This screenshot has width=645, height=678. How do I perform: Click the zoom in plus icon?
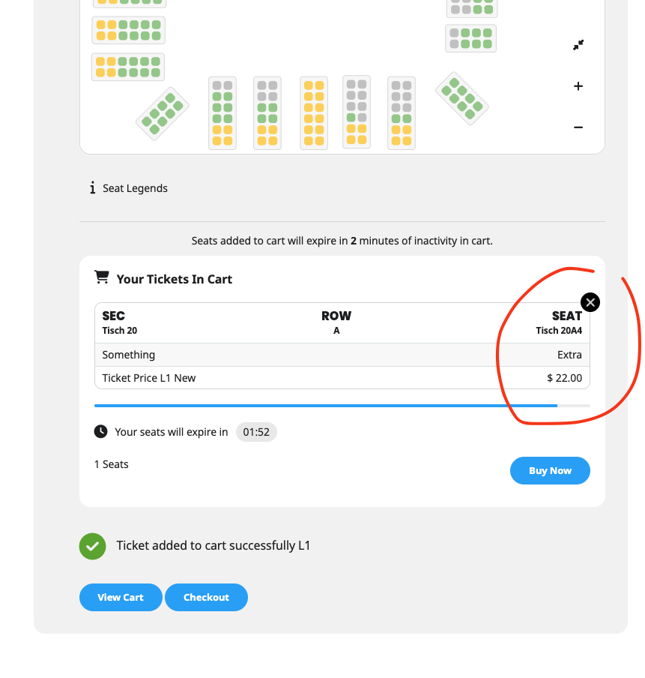pos(578,86)
